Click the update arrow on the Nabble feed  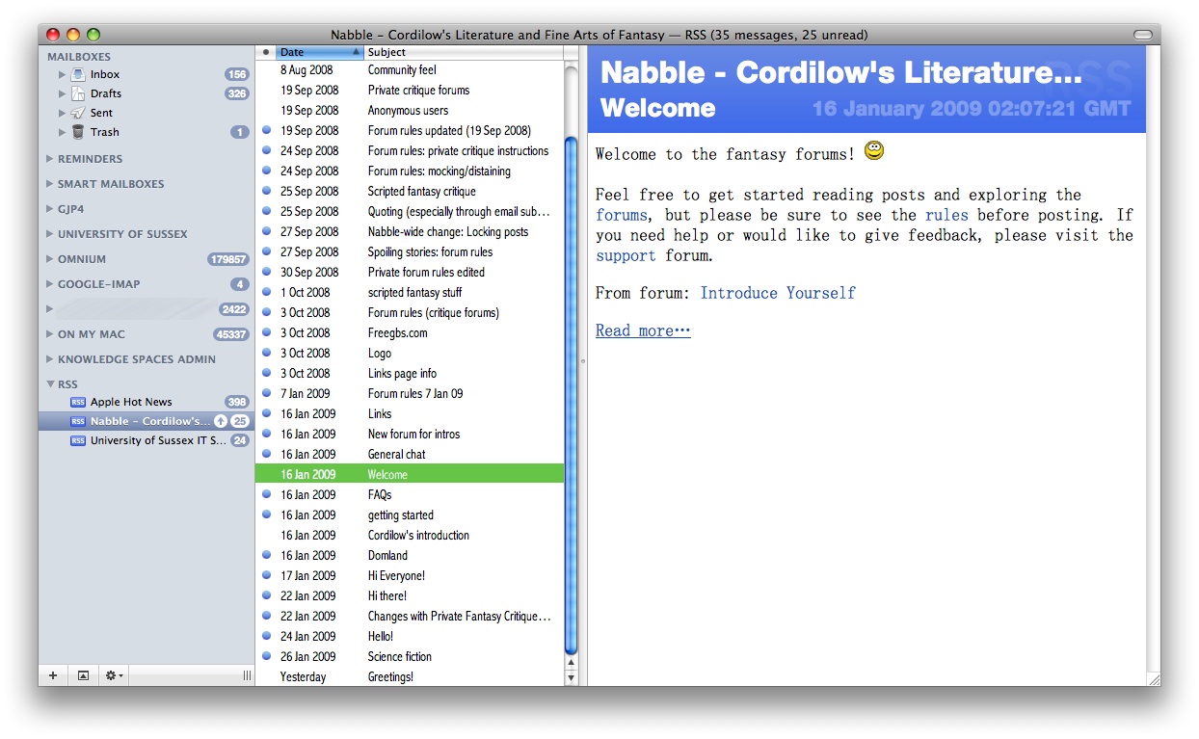point(220,421)
